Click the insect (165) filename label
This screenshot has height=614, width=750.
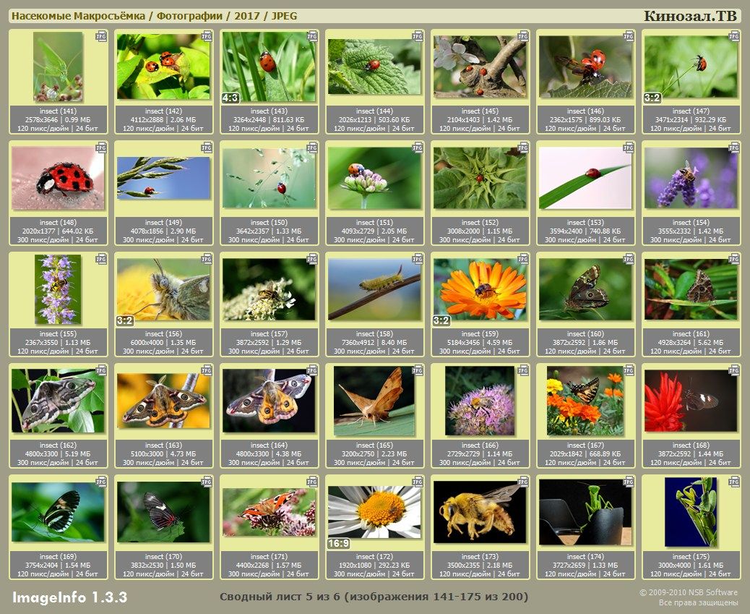(374, 445)
